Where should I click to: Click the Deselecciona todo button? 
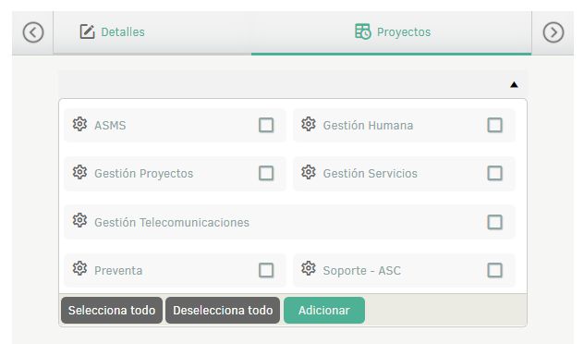(223, 310)
